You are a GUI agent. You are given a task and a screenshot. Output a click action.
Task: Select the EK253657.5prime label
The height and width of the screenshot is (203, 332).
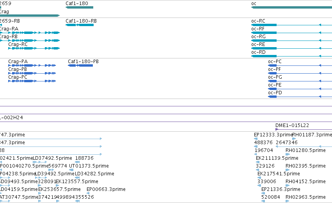[x=60, y=190]
